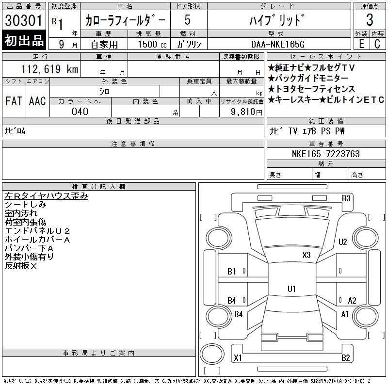Viewport: 388px width, 388px height.
Task: Click ナビロム under later-shipped parts
Action: 15,130
